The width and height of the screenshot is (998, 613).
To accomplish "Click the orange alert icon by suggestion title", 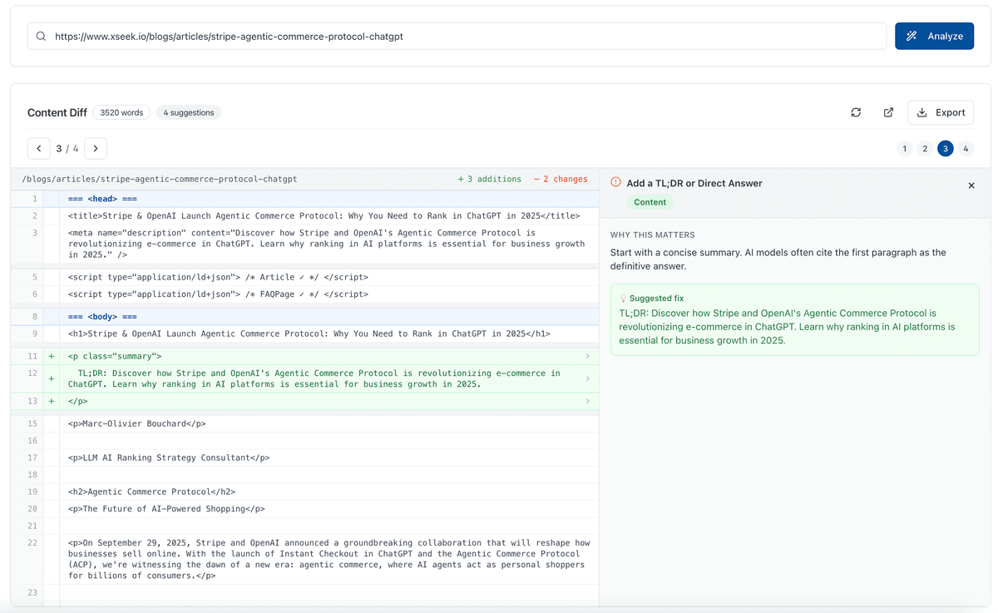I will [615, 182].
